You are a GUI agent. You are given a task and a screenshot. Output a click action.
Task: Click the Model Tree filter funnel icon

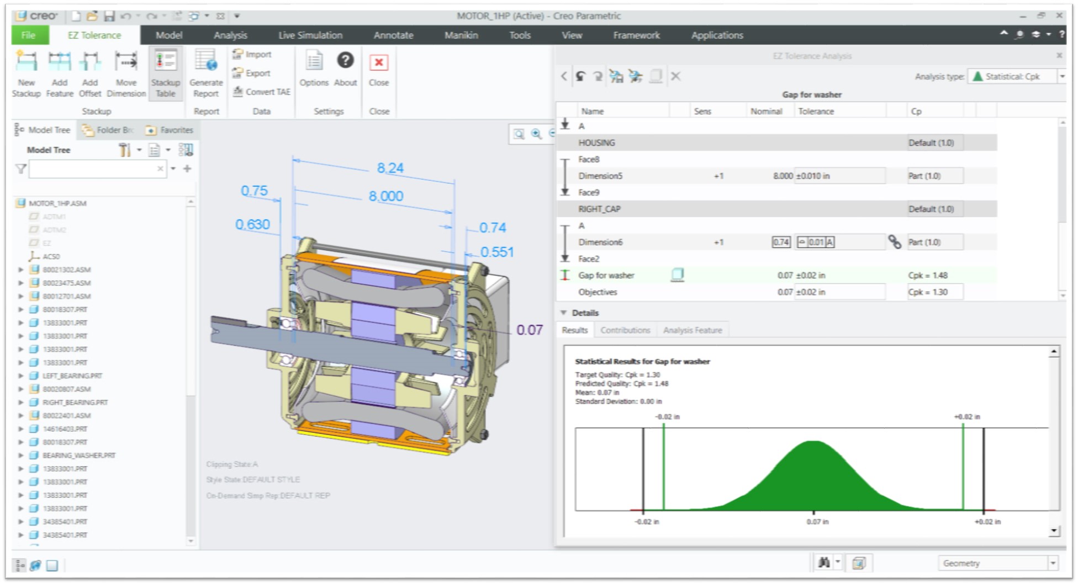pos(20,169)
